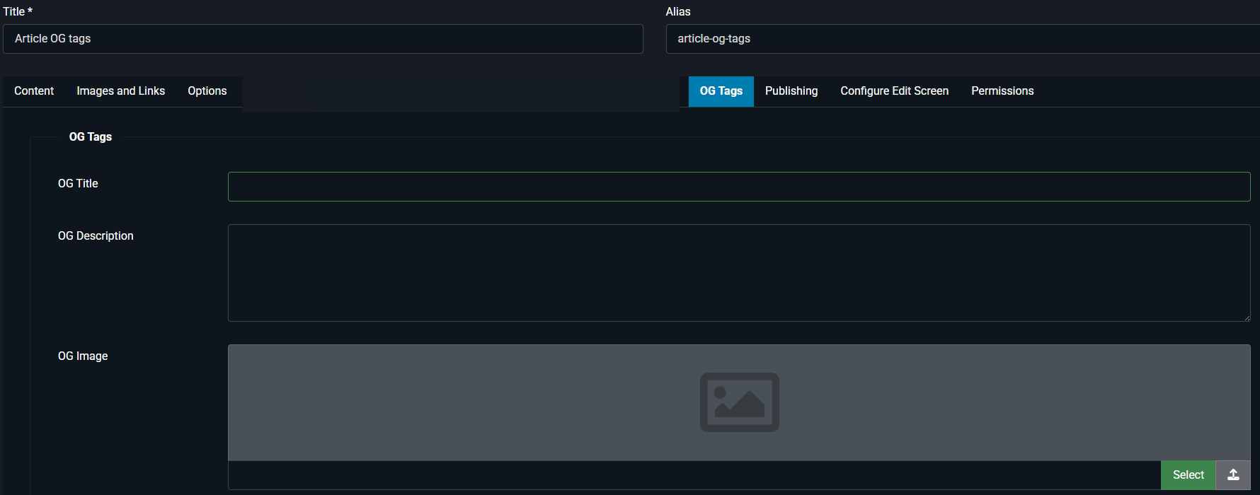Switch to the Content tab
Image resolution: width=1260 pixels, height=495 pixels.
[34, 91]
